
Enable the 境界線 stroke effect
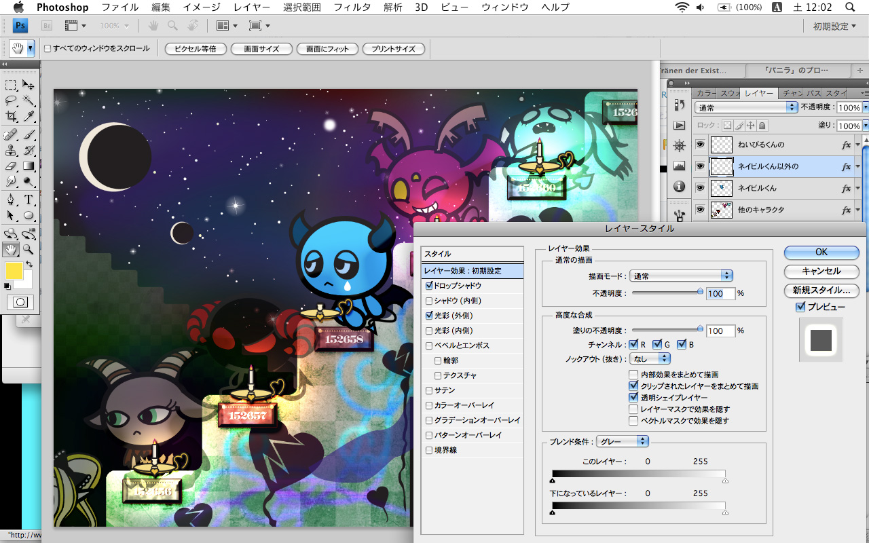click(429, 450)
